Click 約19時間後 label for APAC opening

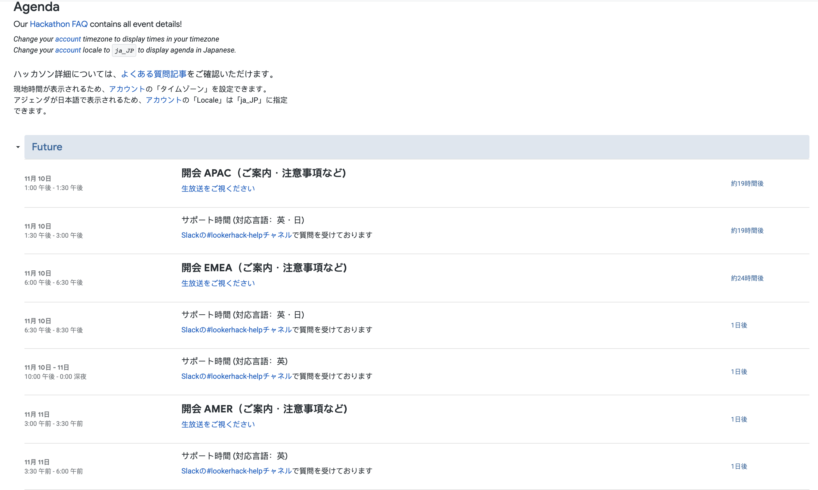[747, 184]
